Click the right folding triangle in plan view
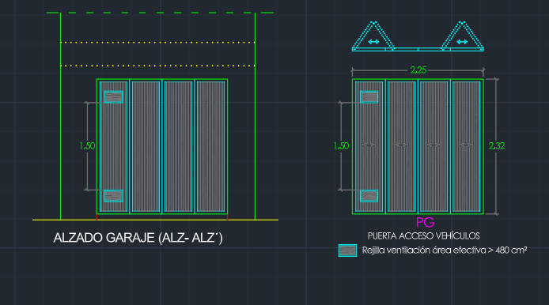Screen dimensions: 549x305 [x=462, y=36]
